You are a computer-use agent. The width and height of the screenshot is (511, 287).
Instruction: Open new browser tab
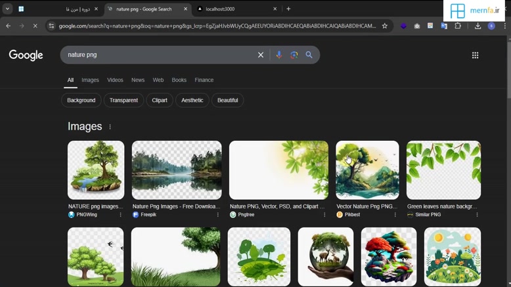click(288, 9)
